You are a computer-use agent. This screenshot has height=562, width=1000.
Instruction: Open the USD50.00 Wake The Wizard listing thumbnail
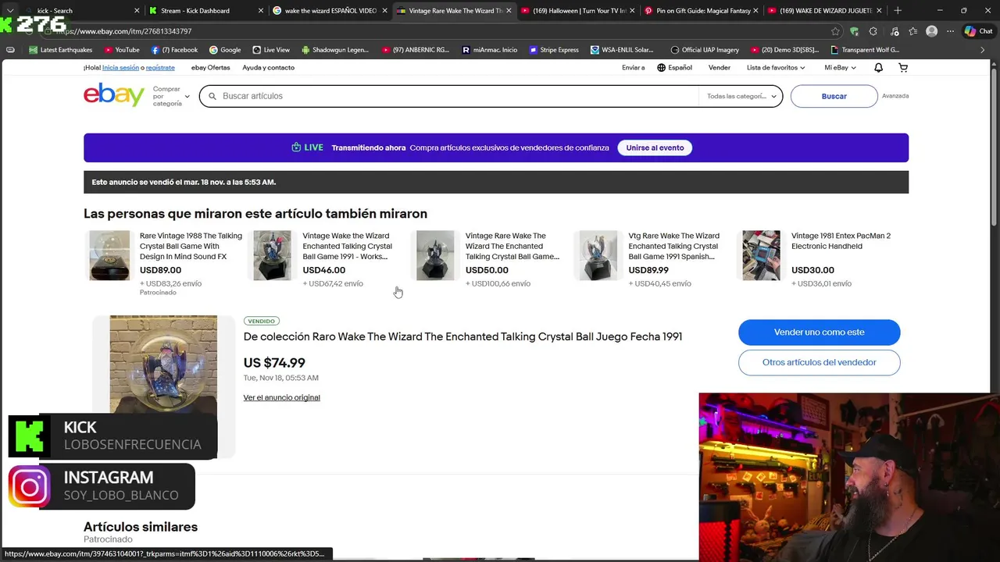435,255
